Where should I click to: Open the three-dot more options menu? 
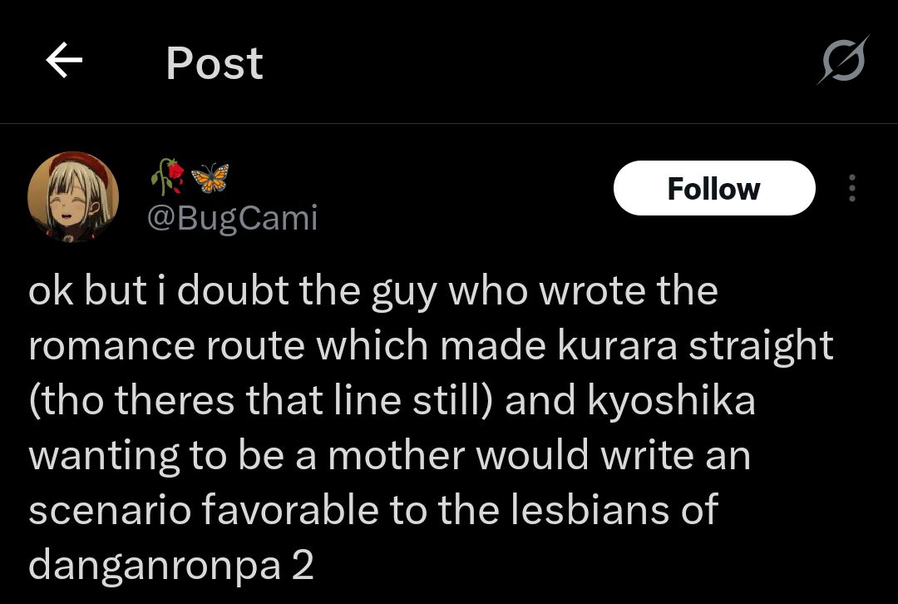click(852, 188)
